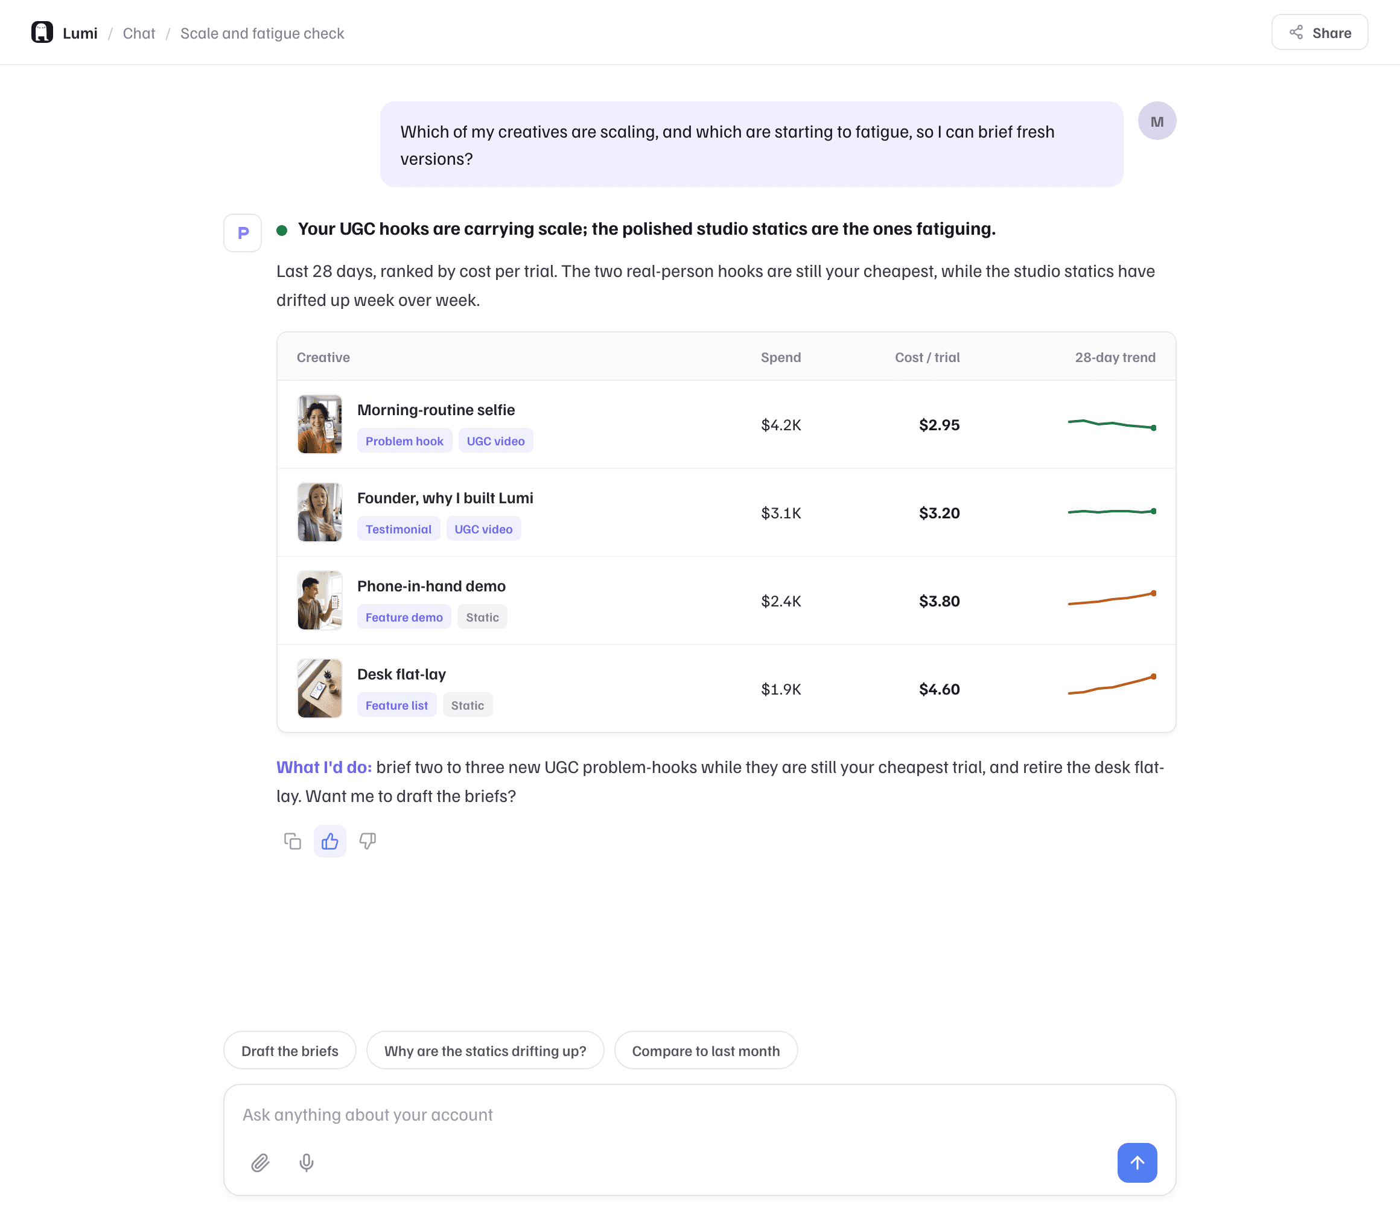
Task: Click the Scale and fatigue check breadcrumb
Action: (x=262, y=33)
